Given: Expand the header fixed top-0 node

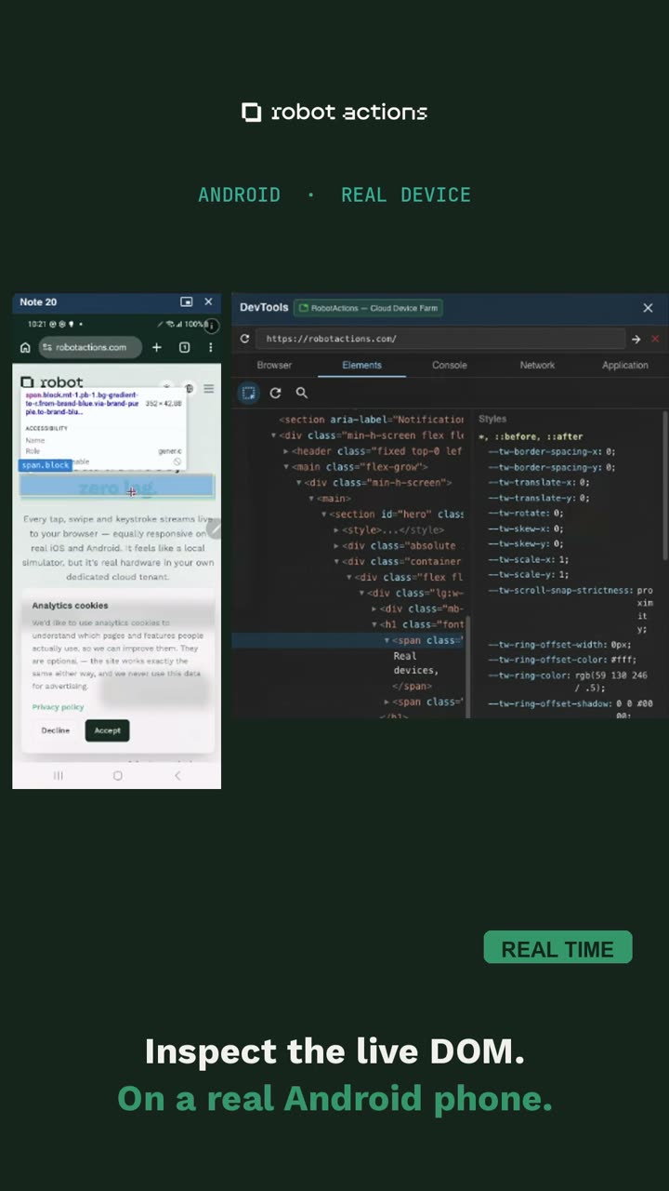Looking at the screenshot, I should coord(286,451).
